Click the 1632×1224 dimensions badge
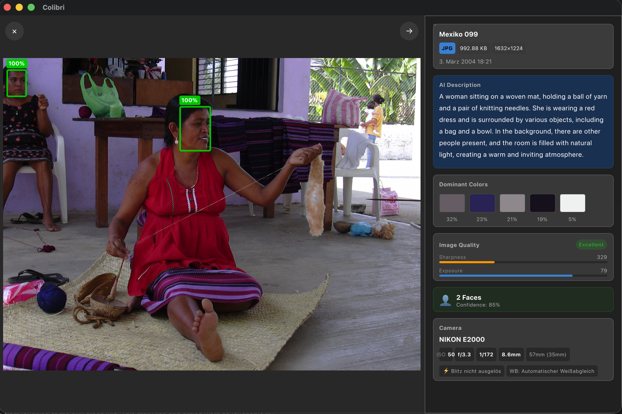Image resolution: width=622 pixels, height=414 pixels. (x=508, y=48)
